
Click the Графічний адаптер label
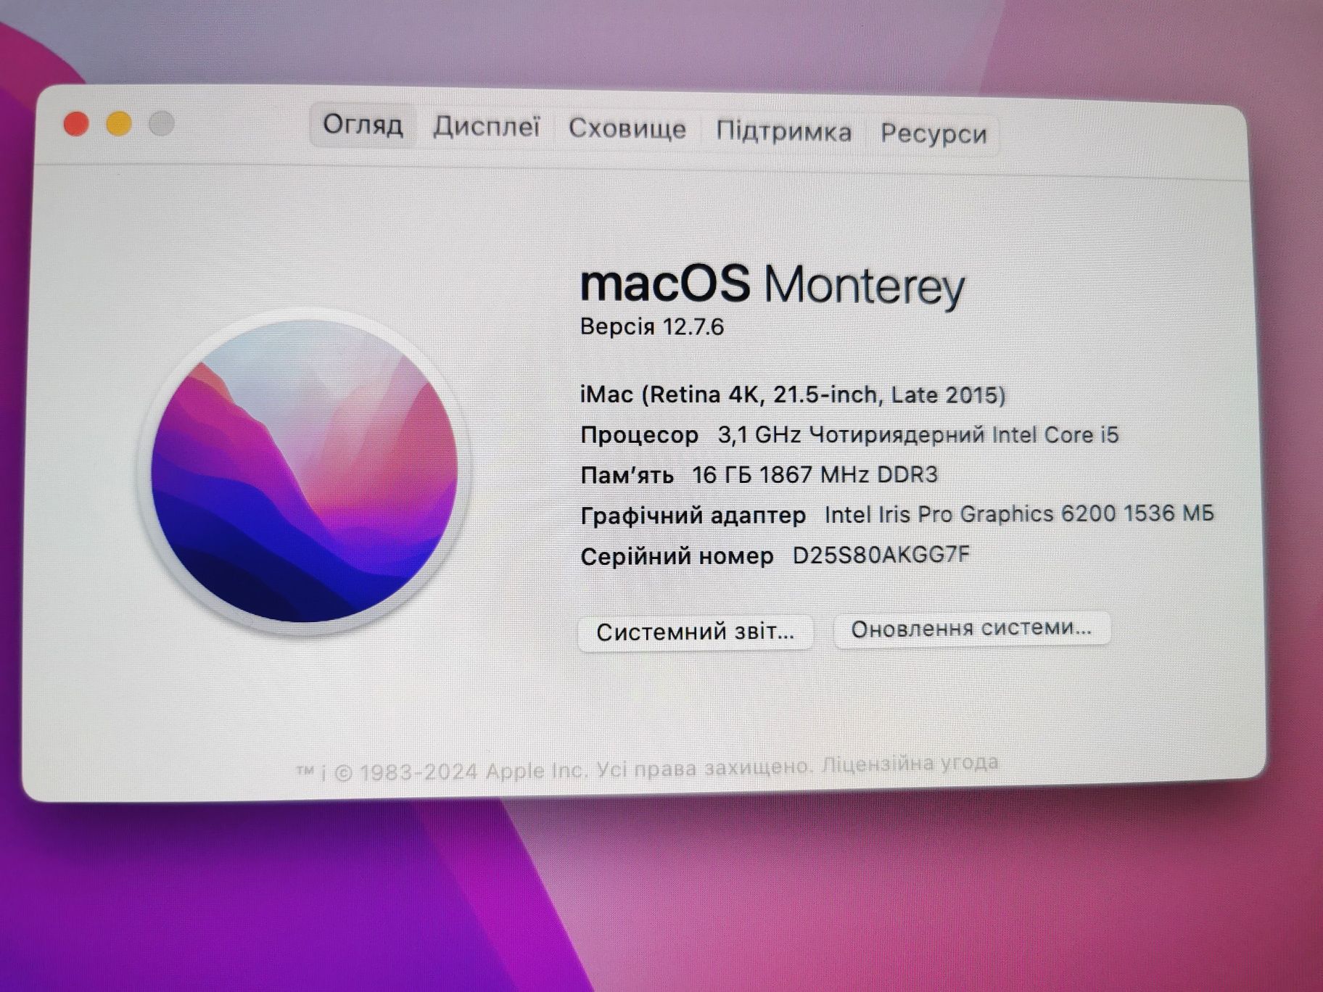coord(693,516)
